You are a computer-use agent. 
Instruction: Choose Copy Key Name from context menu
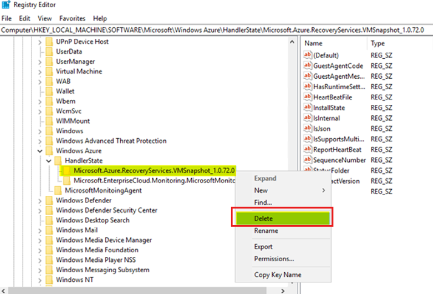click(x=283, y=275)
